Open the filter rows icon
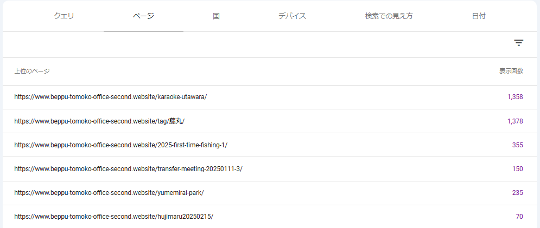This screenshot has height=228, width=540. [518, 43]
